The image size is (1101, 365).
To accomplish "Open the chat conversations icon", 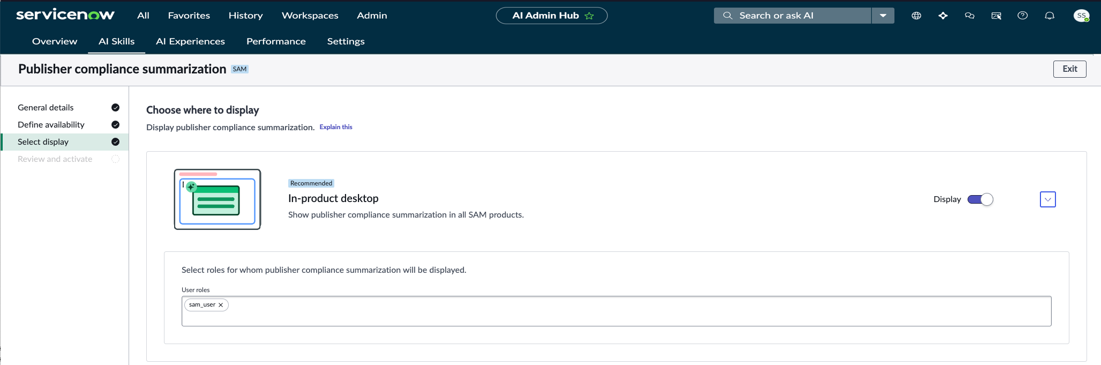I will click(969, 16).
